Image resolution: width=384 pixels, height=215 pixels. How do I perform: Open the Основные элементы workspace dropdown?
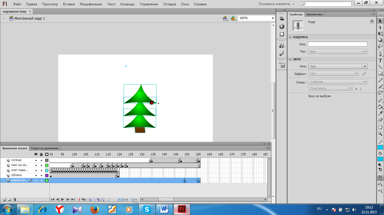pos(277,4)
